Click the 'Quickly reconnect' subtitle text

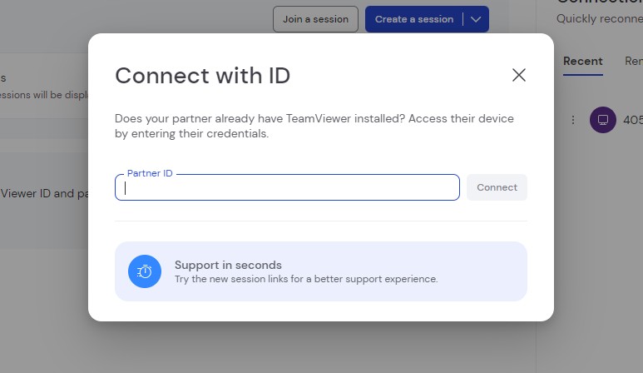pos(599,18)
